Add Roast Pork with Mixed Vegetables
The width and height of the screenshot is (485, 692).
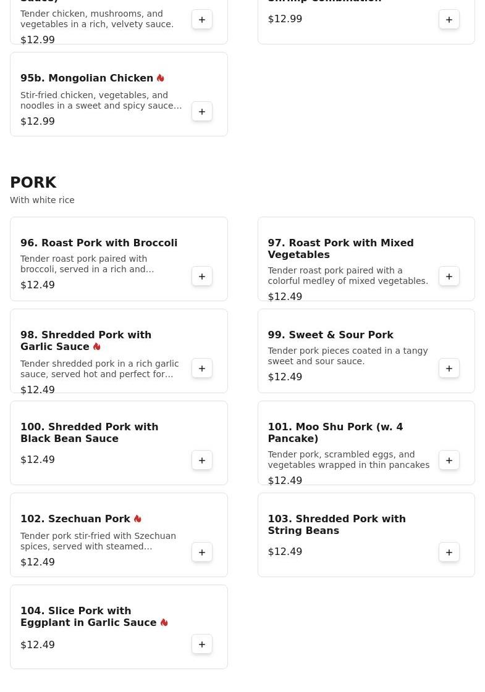click(449, 277)
